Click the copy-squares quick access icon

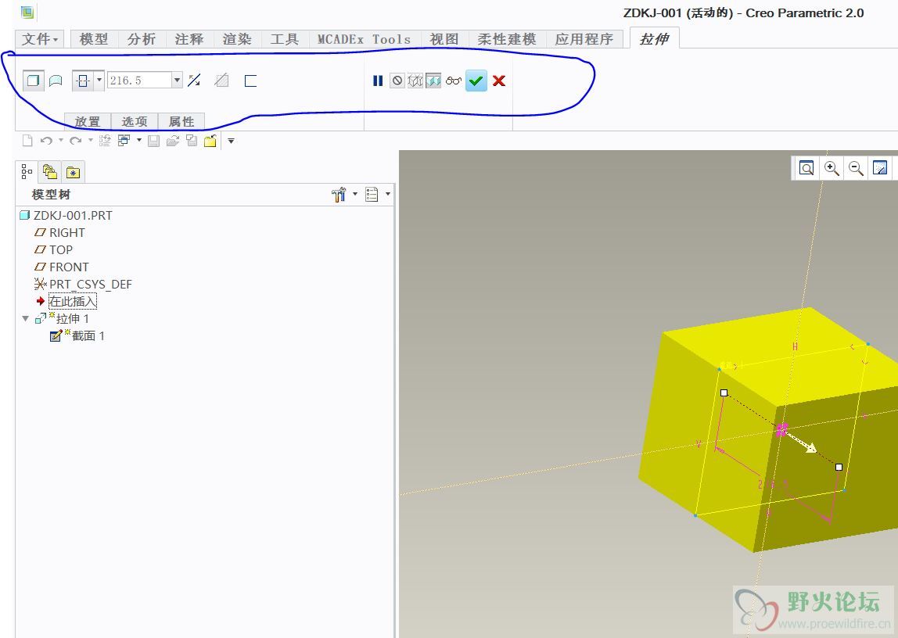(x=192, y=141)
